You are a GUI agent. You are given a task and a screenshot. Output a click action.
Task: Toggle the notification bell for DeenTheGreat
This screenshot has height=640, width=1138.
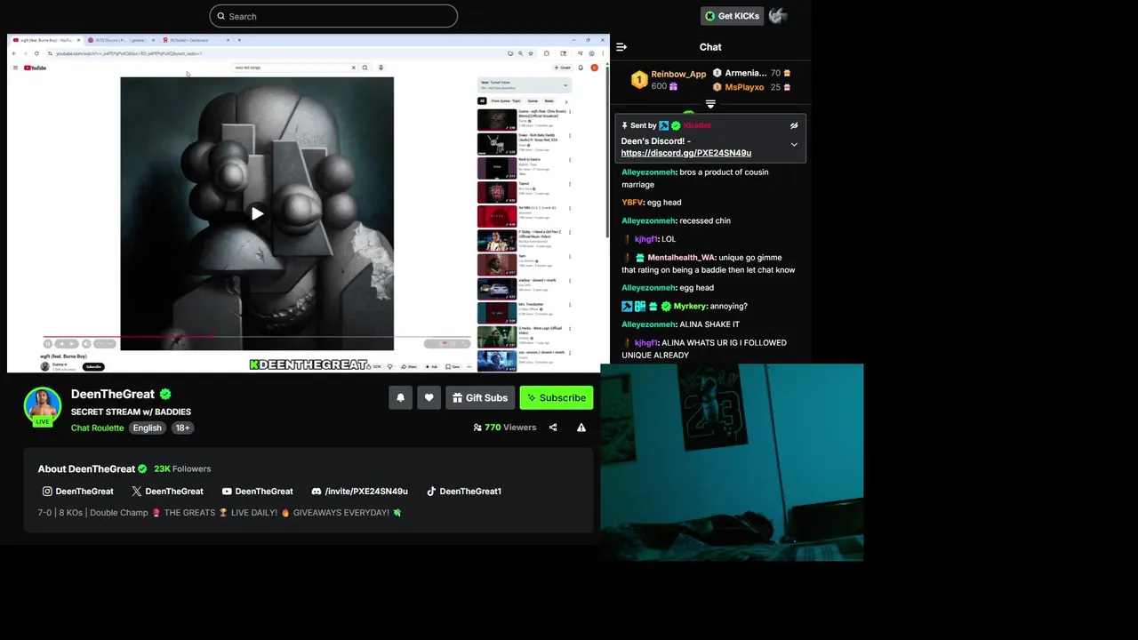click(x=400, y=397)
